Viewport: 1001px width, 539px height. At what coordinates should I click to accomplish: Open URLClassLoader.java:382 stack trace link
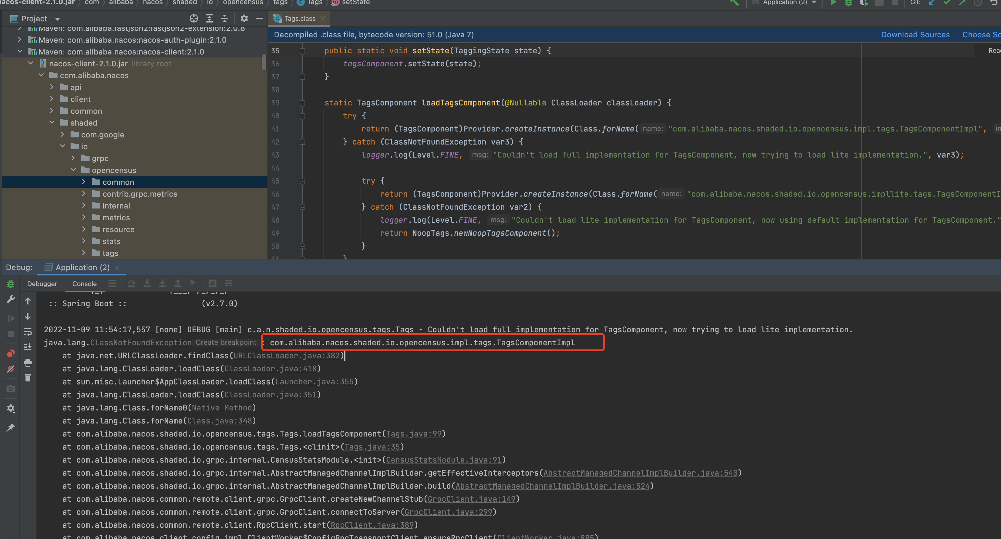[x=286, y=355]
